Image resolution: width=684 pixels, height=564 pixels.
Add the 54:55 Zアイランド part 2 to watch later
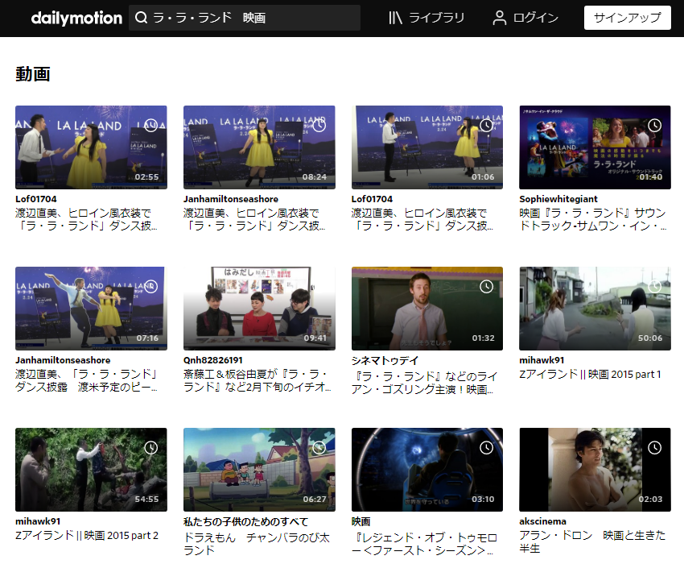click(151, 448)
